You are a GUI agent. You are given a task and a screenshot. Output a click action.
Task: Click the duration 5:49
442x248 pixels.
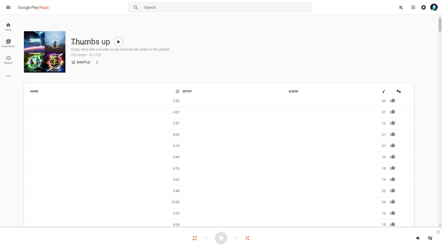point(176,157)
